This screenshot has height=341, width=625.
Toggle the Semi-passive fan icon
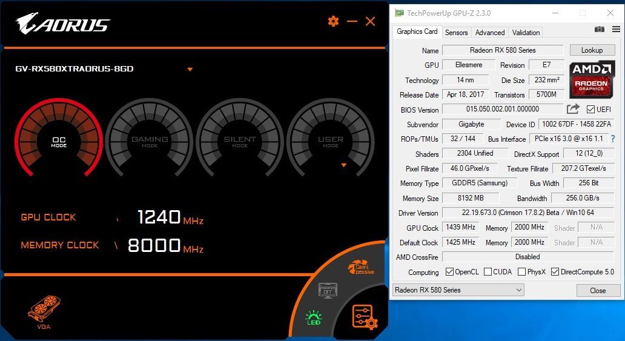pos(361,268)
